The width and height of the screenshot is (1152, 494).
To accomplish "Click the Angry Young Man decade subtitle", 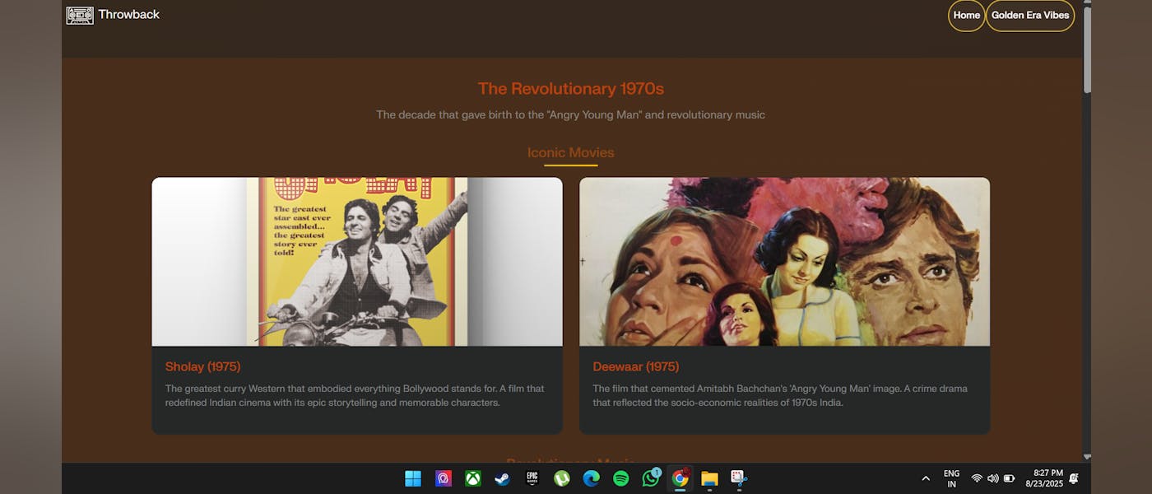I will 571,115.
